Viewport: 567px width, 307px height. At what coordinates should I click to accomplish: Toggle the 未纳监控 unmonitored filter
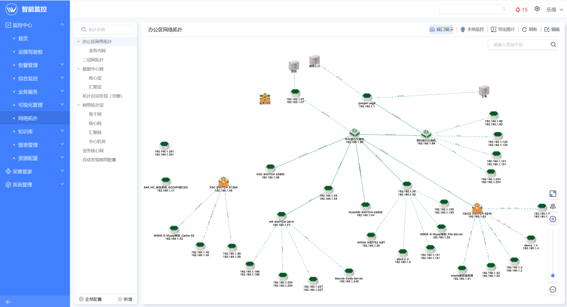[x=471, y=30]
